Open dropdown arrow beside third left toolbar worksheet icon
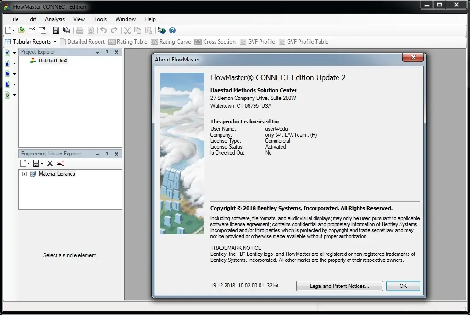The width and height of the screenshot is (470, 315). pos(14,74)
